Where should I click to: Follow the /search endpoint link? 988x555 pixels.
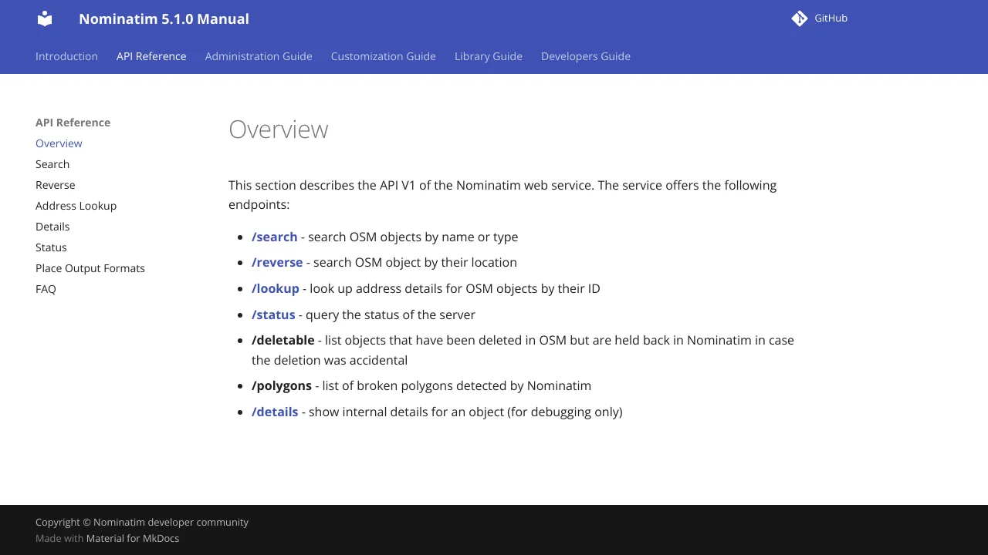pyautogui.click(x=274, y=237)
